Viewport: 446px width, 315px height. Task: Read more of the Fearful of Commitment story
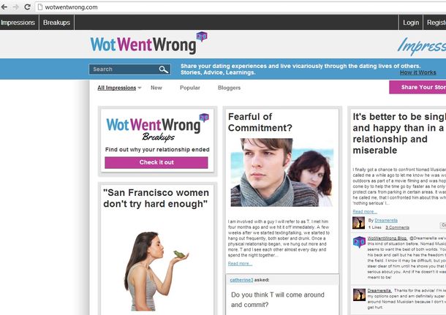(240, 264)
